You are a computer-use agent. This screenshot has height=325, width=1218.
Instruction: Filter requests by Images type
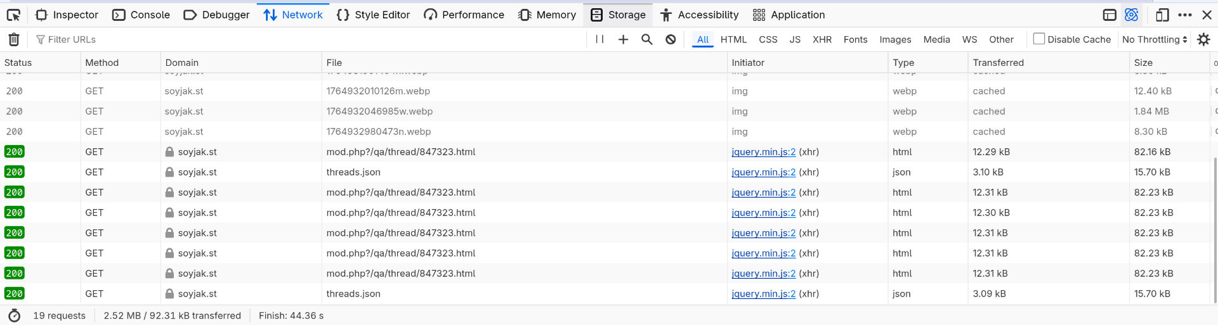coord(894,39)
